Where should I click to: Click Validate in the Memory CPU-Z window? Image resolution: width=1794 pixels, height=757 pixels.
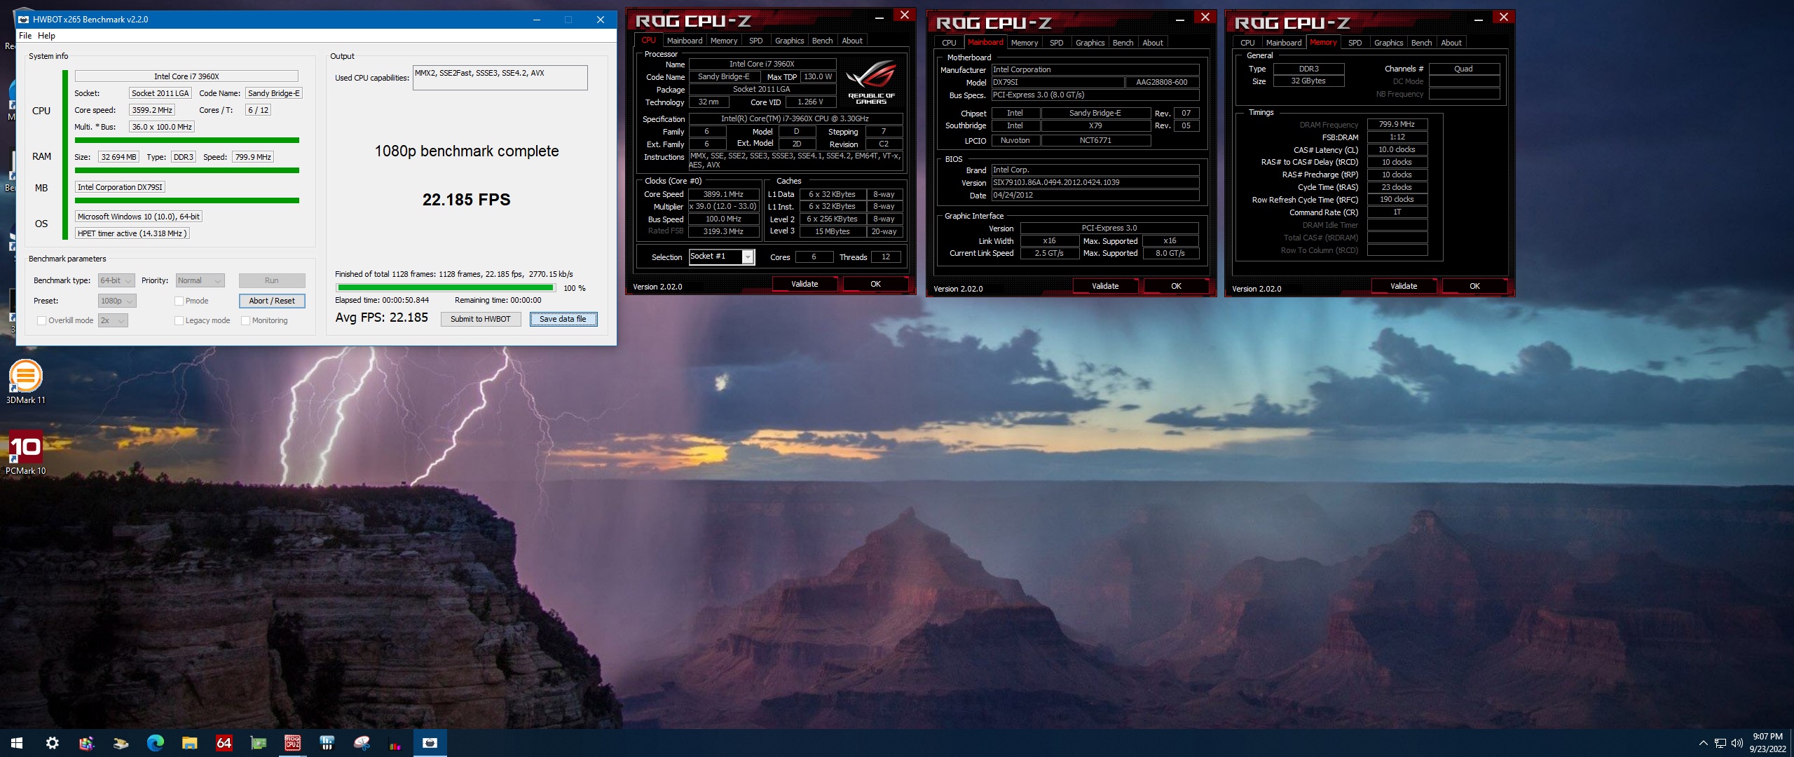coord(1404,286)
